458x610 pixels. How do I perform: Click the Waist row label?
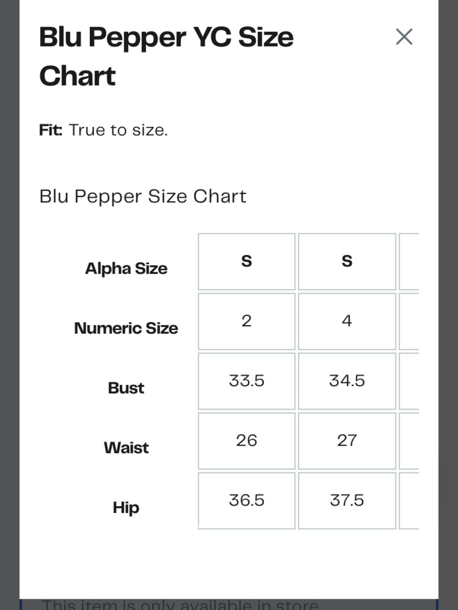pos(126,448)
